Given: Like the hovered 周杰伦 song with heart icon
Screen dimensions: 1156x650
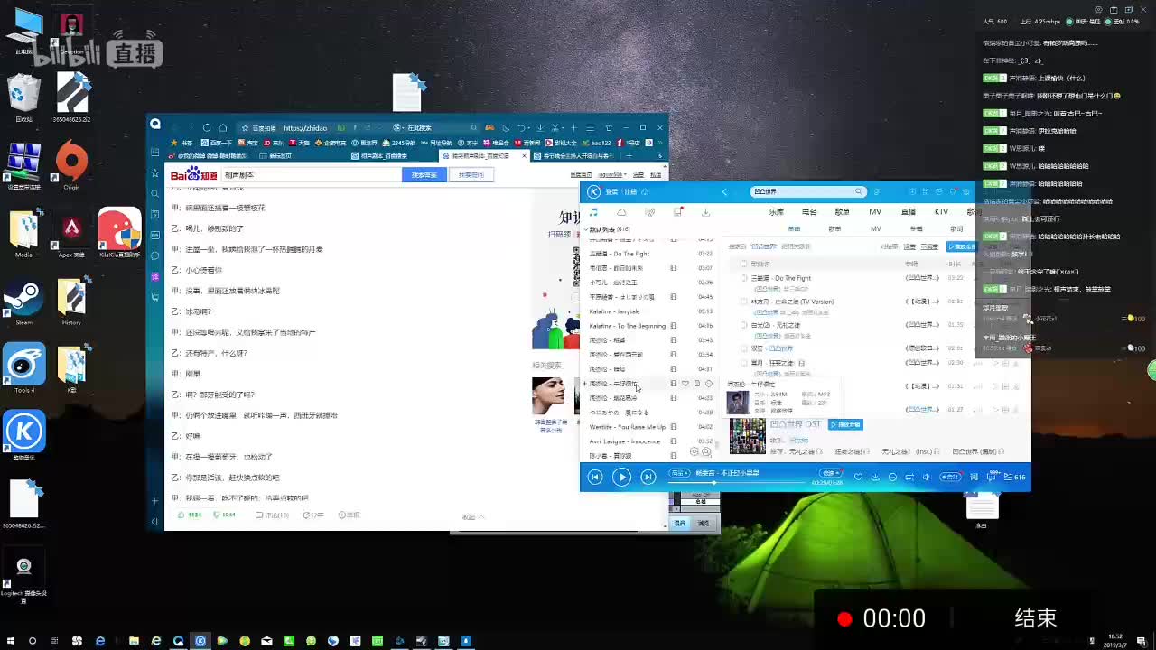Looking at the screenshot, I should (685, 384).
